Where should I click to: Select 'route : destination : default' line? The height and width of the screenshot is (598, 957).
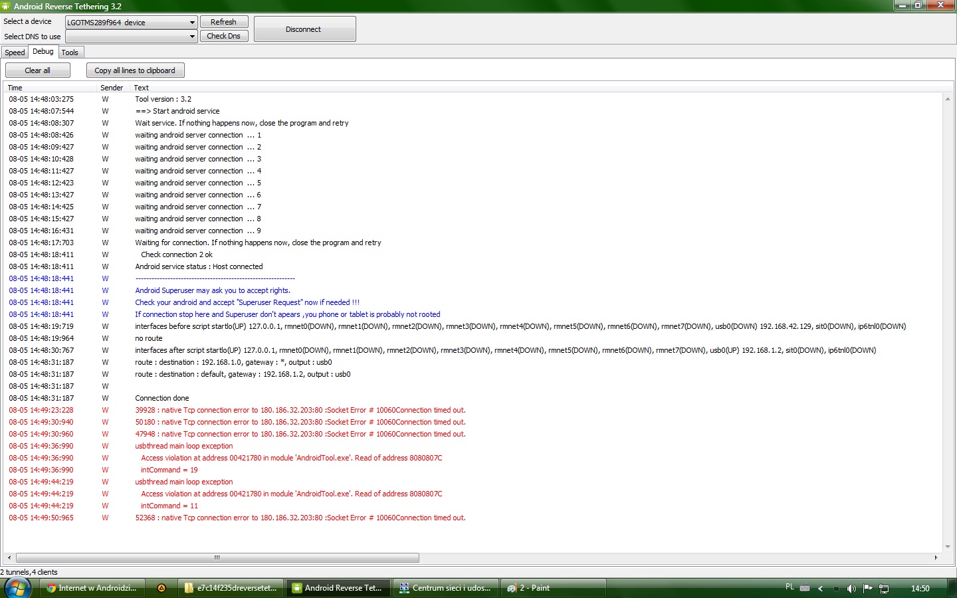(x=243, y=374)
